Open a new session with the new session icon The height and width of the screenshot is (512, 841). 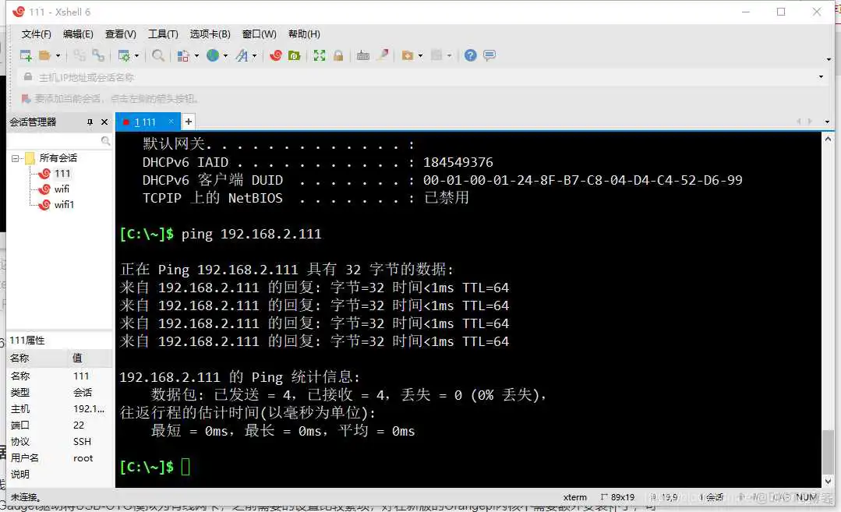[24, 55]
